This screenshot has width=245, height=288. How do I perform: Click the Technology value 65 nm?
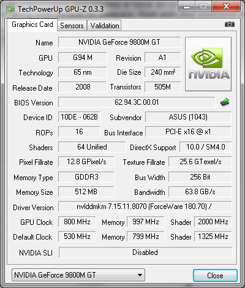click(83, 72)
